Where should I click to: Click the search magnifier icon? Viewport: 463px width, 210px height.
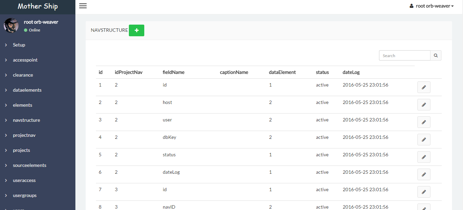[436, 55]
